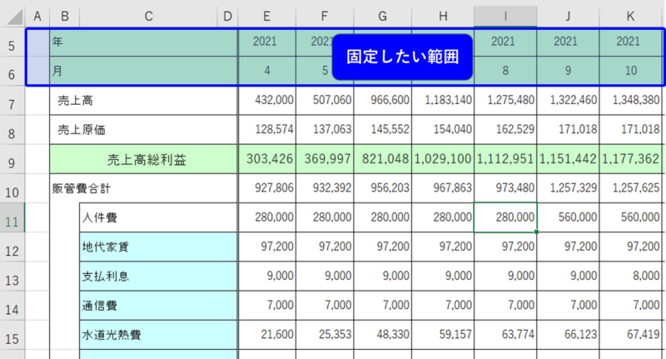
Task: Click the 年 label cell
Action: pyautogui.click(x=143, y=42)
